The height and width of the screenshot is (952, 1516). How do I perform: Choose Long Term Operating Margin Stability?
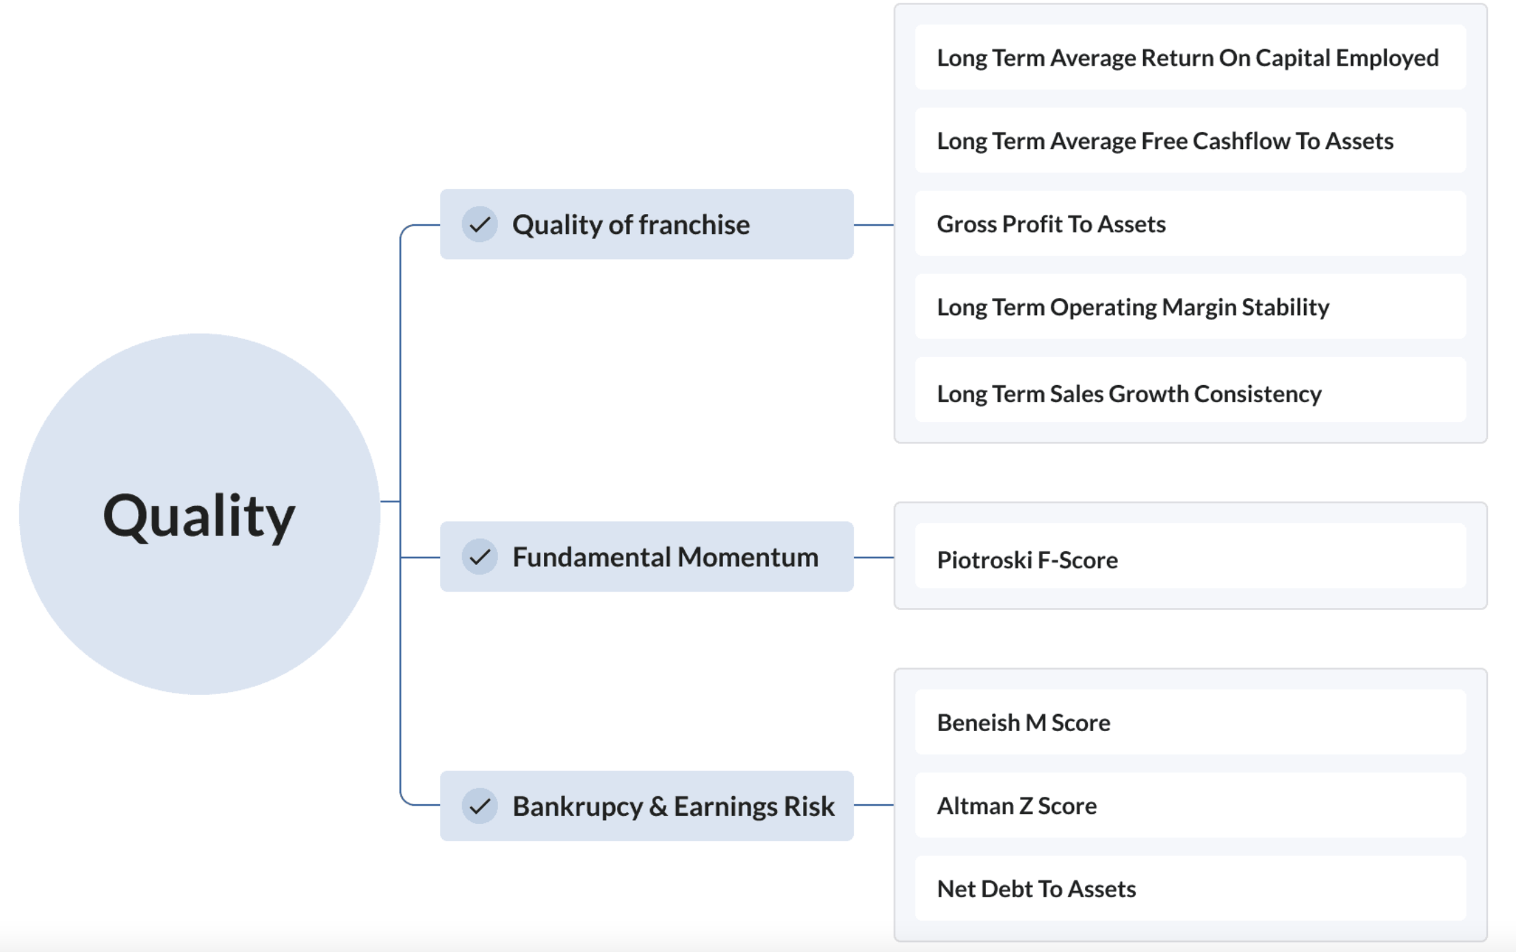tap(1190, 307)
